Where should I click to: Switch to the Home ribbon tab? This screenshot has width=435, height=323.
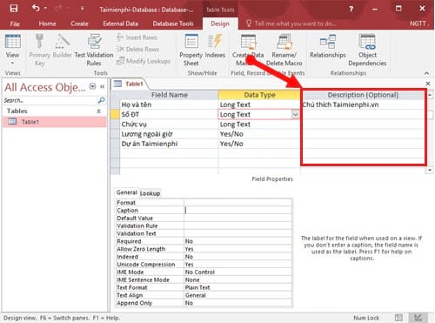pyautogui.click(x=47, y=24)
